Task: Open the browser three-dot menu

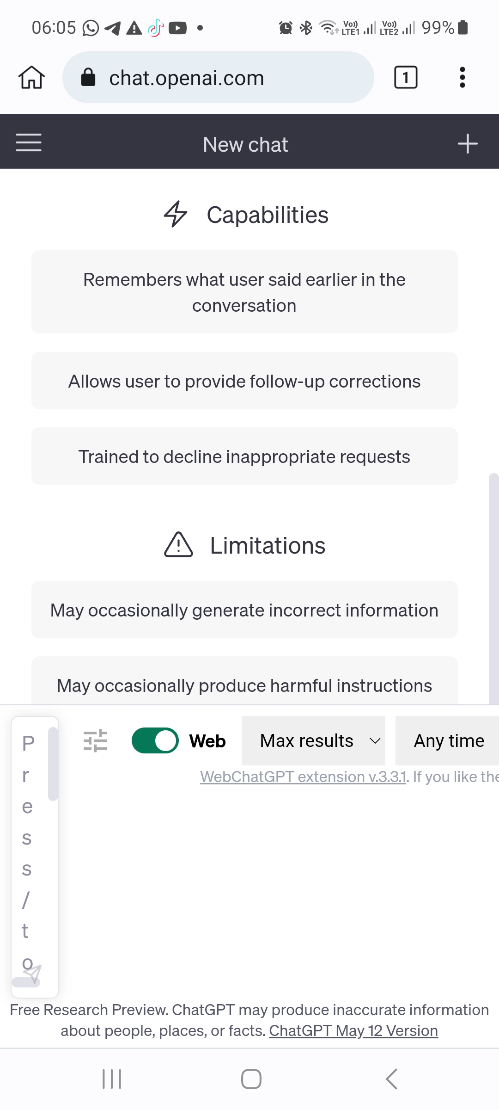Action: [462, 77]
